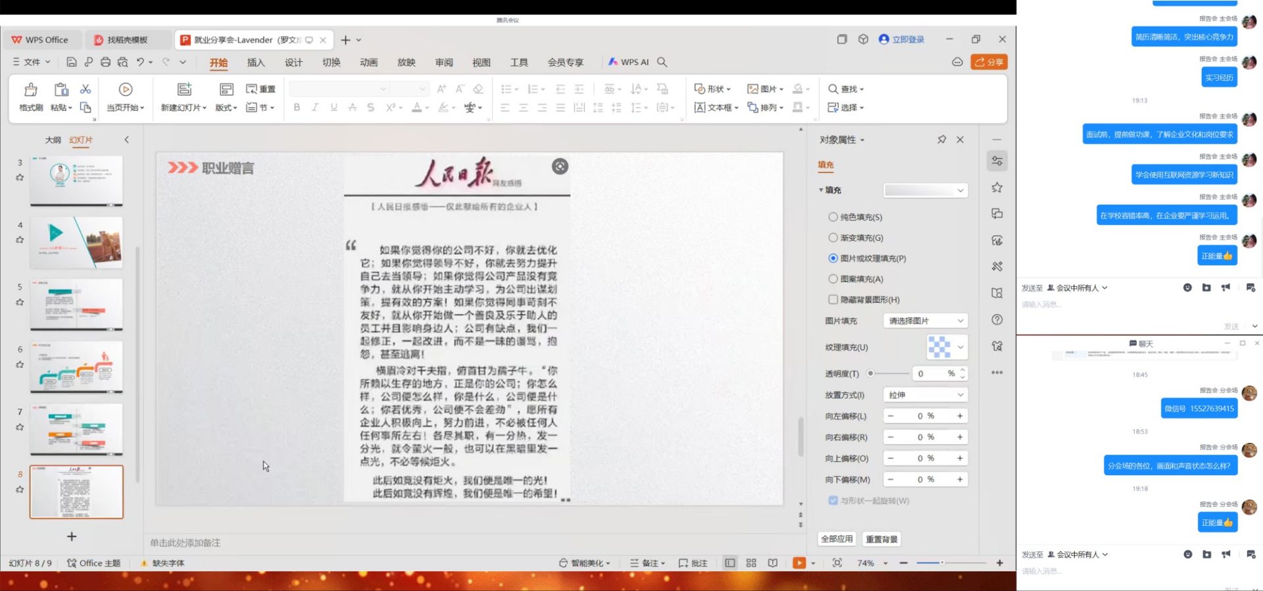Toggle Hide Background Graphics (隐藏背景图形) checkbox
The width and height of the screenshot is (1263, 591).
coord(833,299)
